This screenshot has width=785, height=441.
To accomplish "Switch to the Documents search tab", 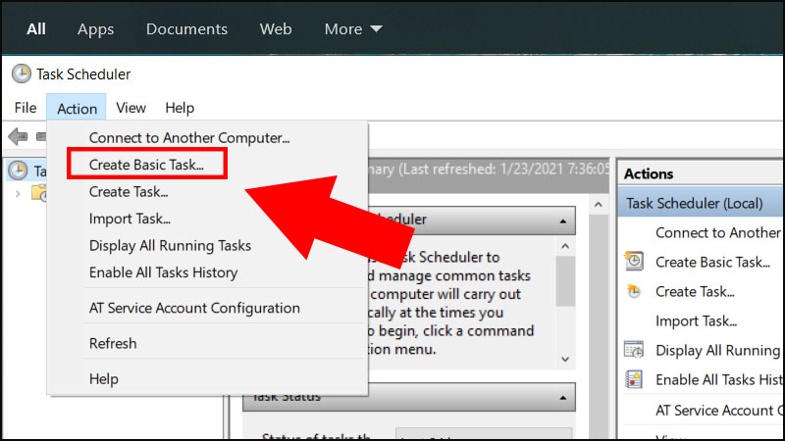I will 186,29.
